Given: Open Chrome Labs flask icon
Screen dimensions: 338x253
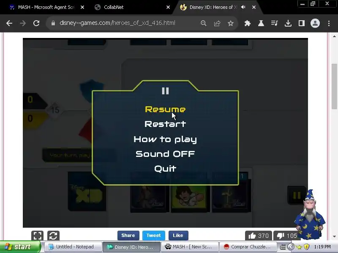Looking at the screenshot, I should tap(261, 23).
